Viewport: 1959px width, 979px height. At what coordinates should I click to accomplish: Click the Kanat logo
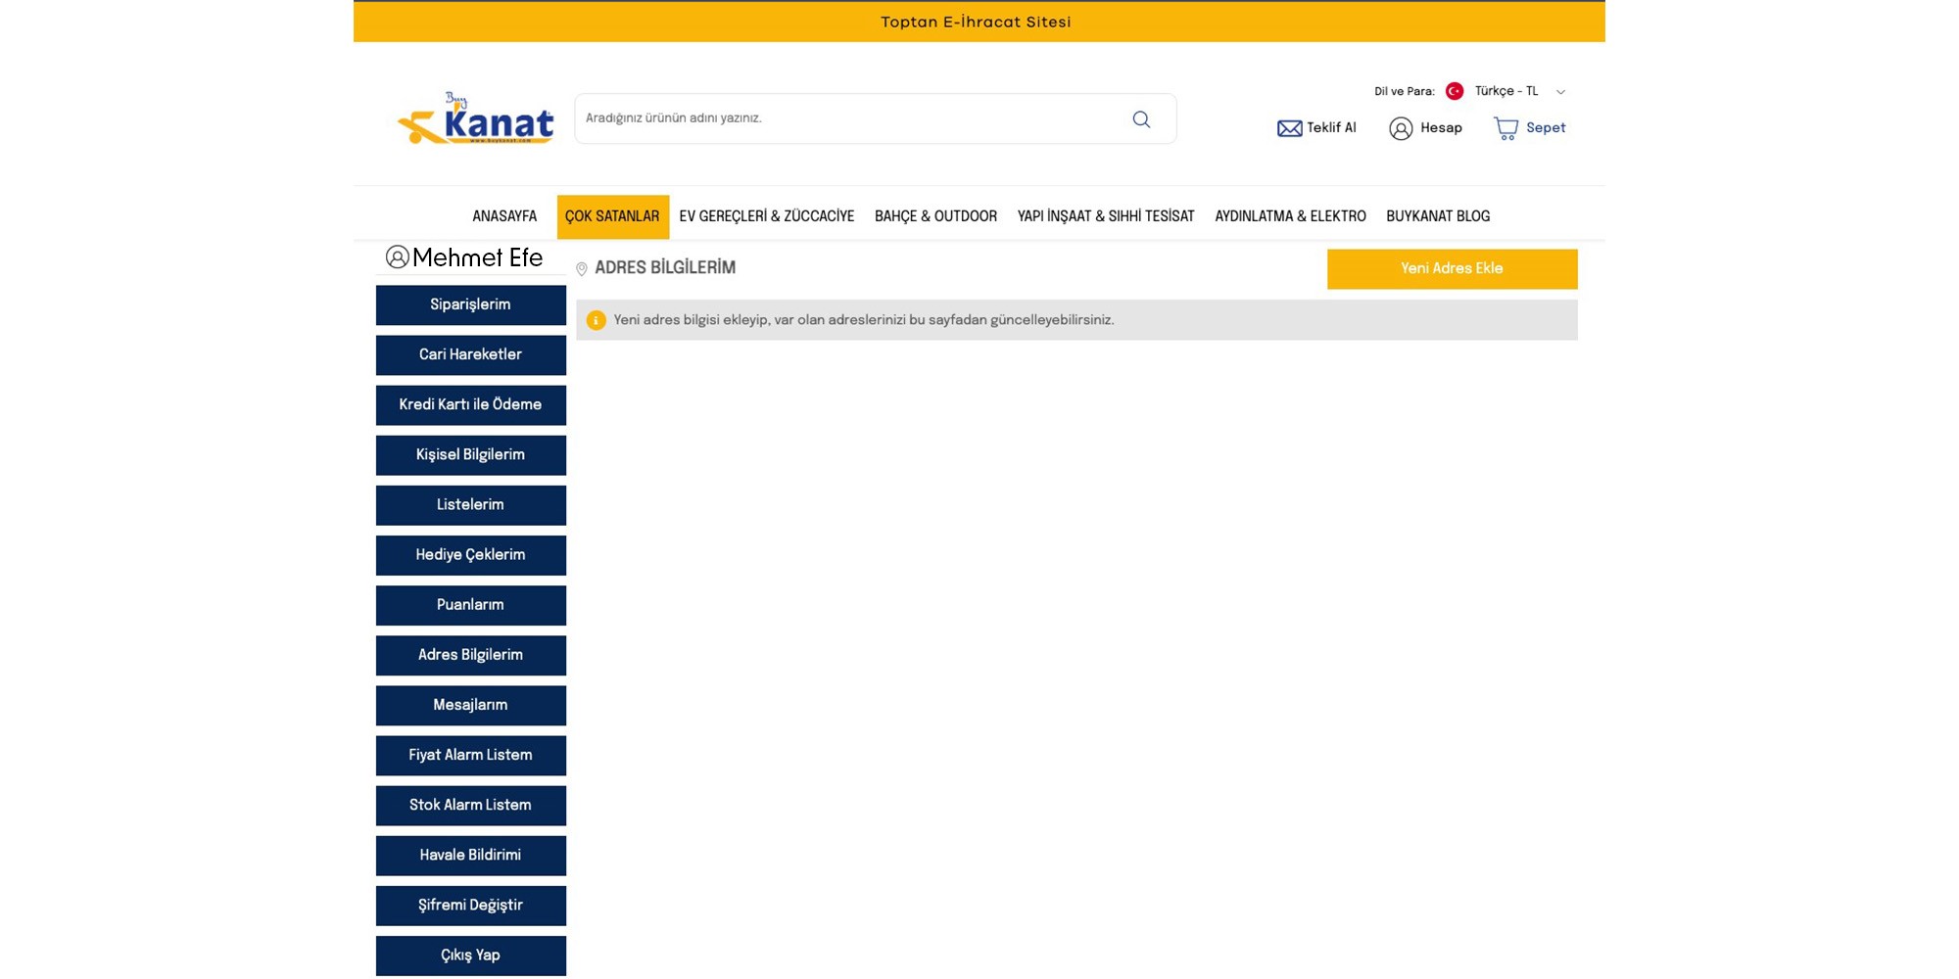point(475,118)
